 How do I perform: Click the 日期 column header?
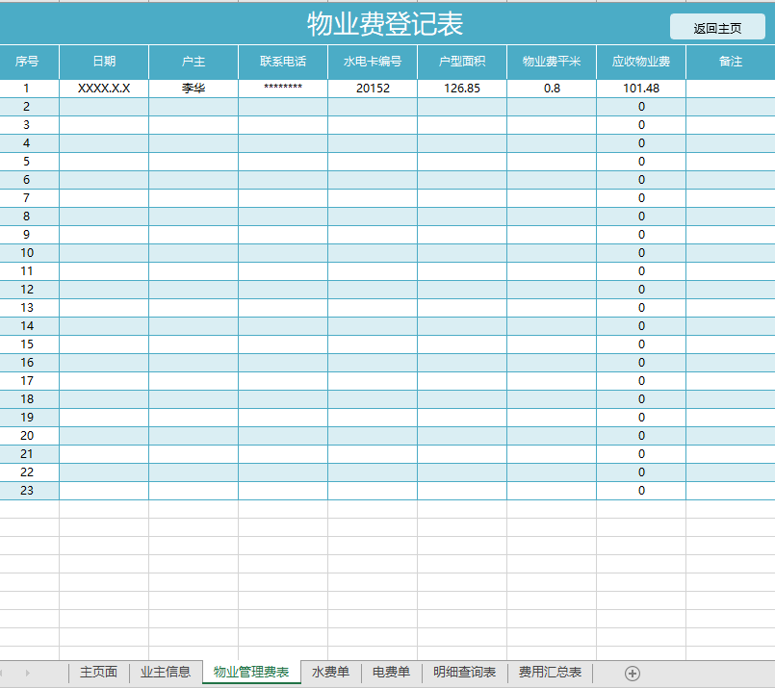(103, 61)
